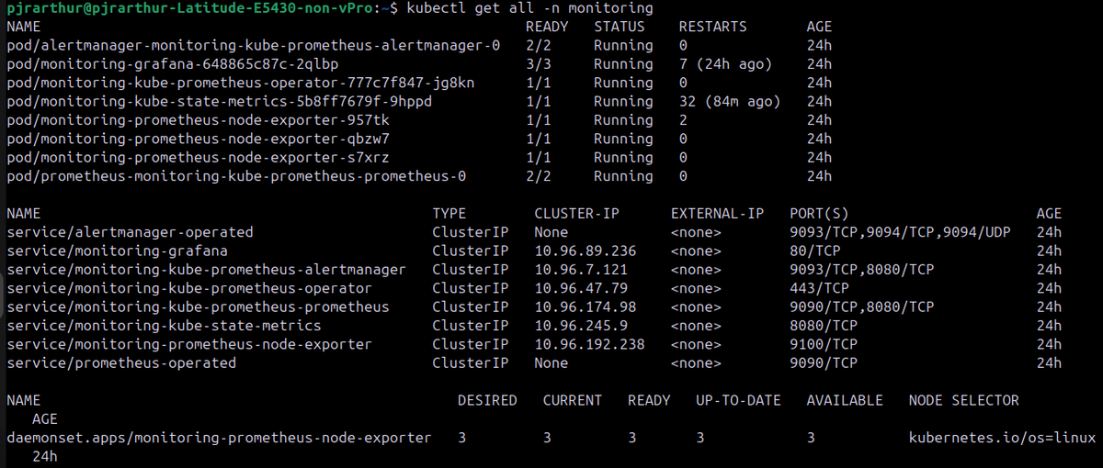Click the UP-TO-DATE column header
Viewport: 1103px width, 468px height.
click(x=739, y=400)
